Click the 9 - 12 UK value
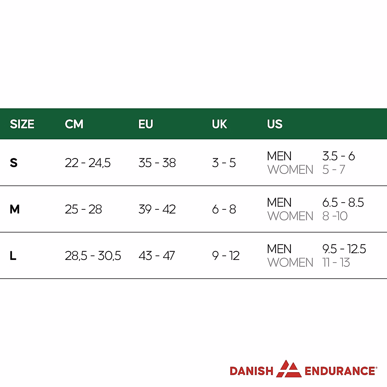Viewport: 387px width, 387px height. [x=226, y=256]
